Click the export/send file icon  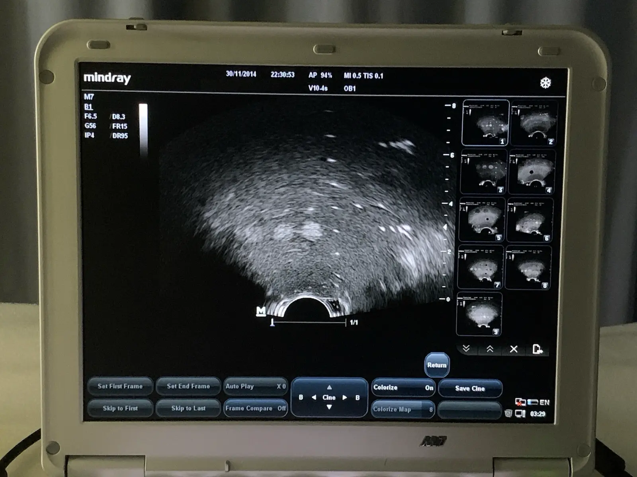pyautogui.click(x=537, y=349)
